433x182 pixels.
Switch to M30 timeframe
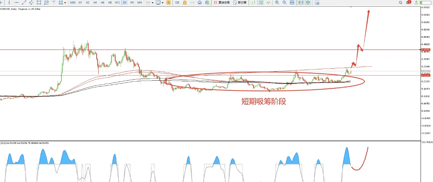tap(73, 3)
